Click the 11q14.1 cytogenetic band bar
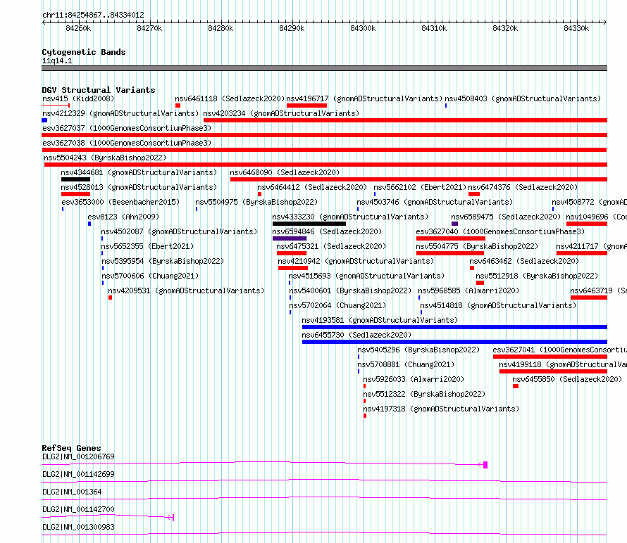Viewport: 627px width, 543px height. 324,68
